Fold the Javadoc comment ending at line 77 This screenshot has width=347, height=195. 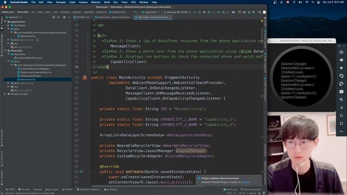90,72
